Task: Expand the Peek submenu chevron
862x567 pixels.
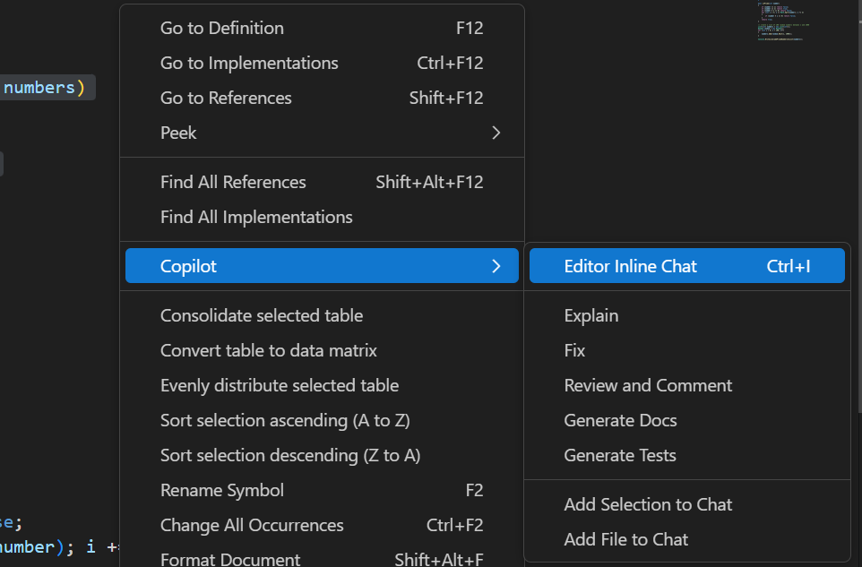Action: click(496, 133)
